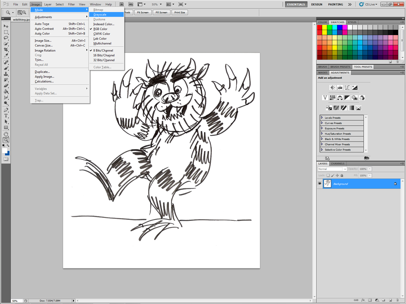Screen dimensions: 406x304
Task: Open the CS Live menu
Action: (368, 4)
